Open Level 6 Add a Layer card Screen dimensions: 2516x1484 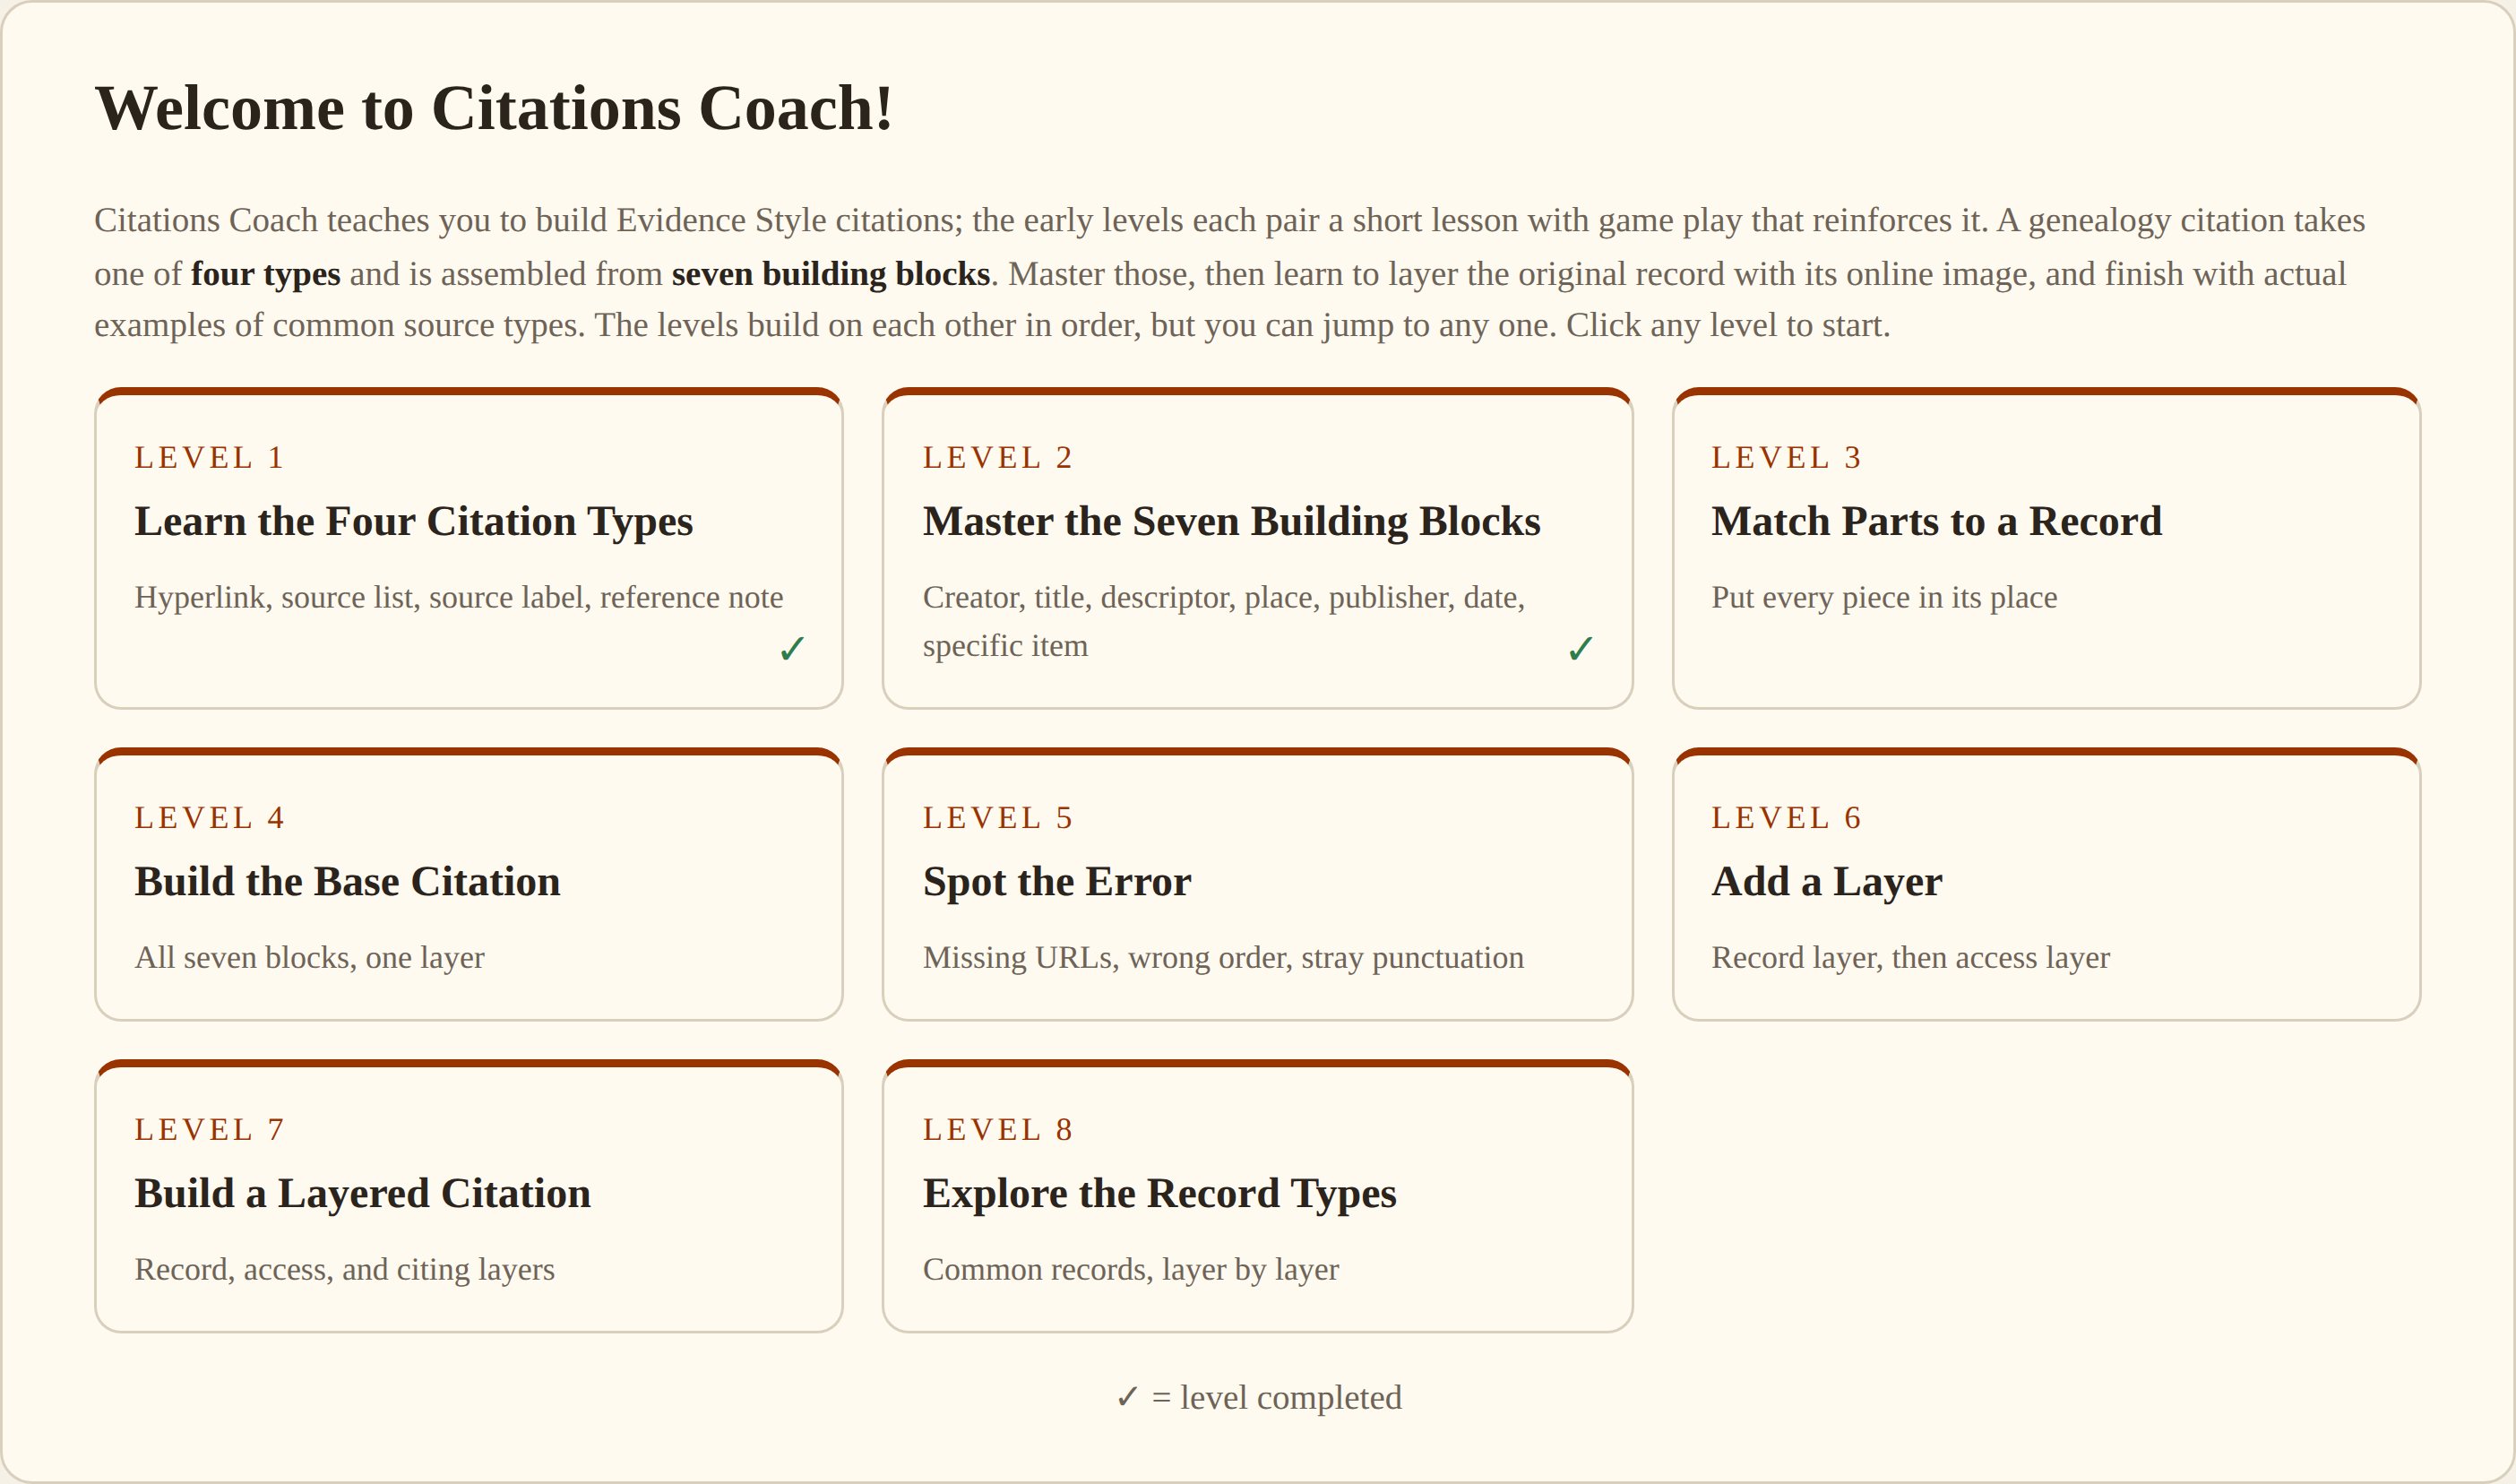(x=2046, y=884)
